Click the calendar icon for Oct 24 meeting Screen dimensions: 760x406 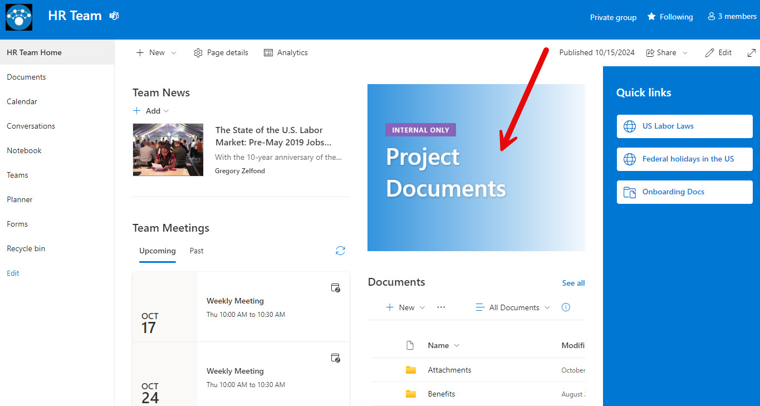click(336, 358)
